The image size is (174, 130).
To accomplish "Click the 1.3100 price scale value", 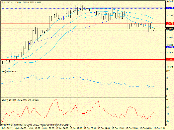I will click(170, 16).
